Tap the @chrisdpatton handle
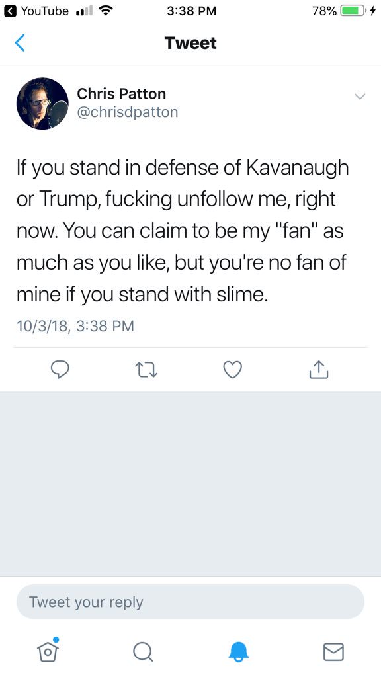381x677 pixels. (128, 112)
